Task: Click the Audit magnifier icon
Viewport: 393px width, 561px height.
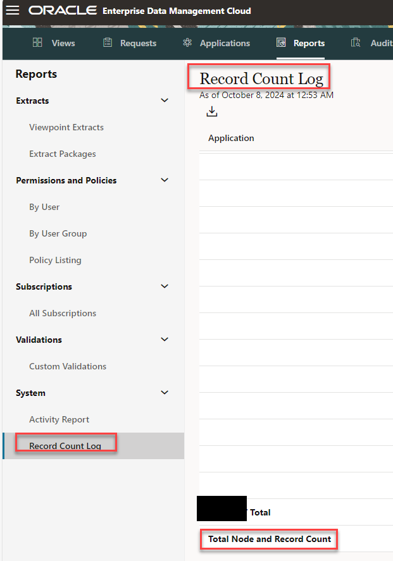Action: tap(356, 42)
